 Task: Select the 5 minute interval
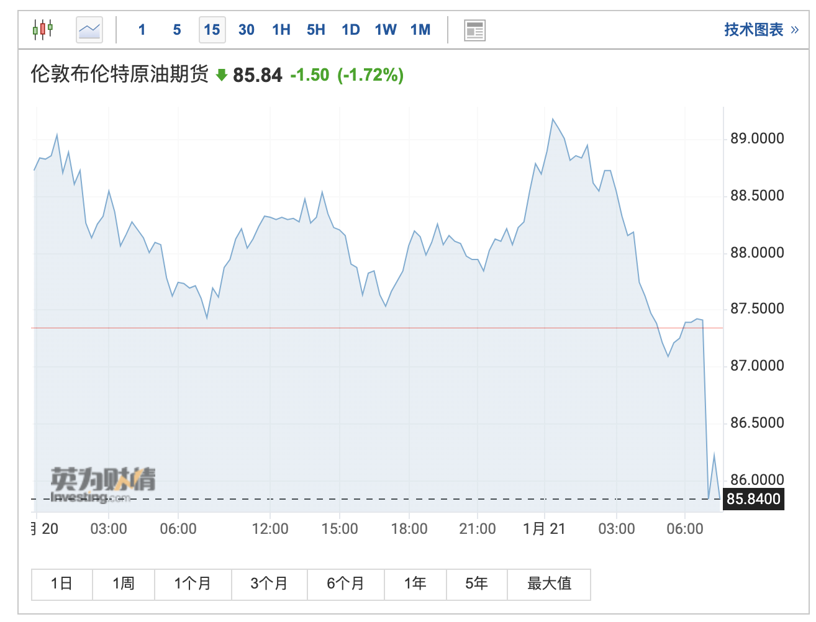(177, 30)
